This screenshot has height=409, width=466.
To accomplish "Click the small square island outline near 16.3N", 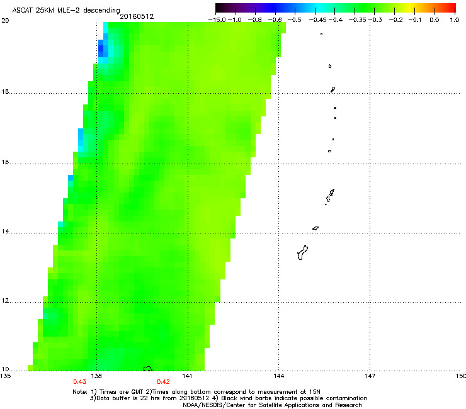I will (329, 151).
